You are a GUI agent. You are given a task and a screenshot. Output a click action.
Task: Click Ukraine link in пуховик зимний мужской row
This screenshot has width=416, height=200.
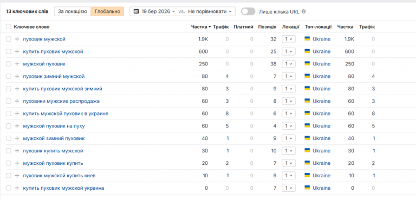[321, 76]
